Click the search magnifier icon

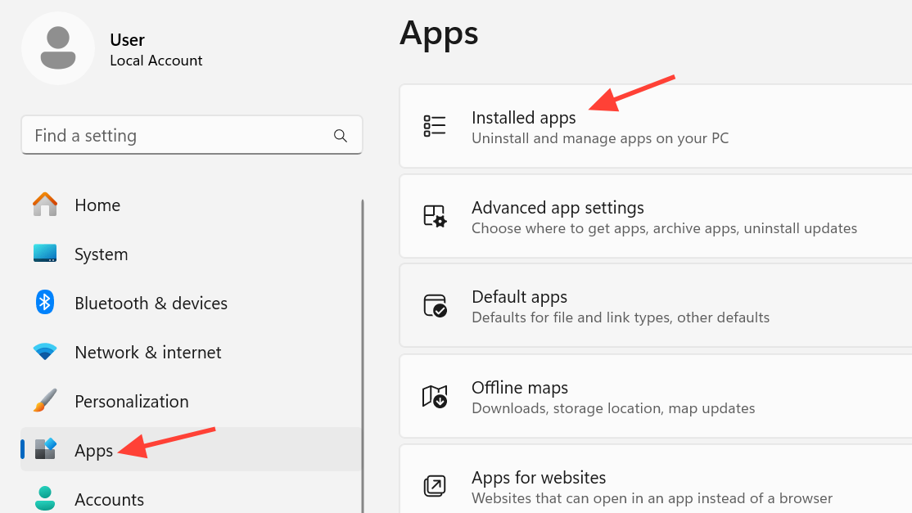click(x=341, y=136)
